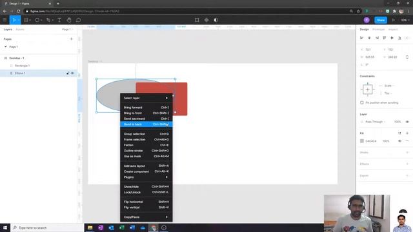Screen dimensions: 413x232
Task: Switch to the Assets tab
Action: (20, 30)
